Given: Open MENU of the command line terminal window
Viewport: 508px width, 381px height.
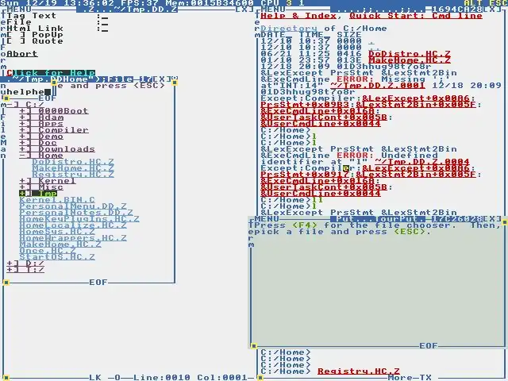Looking at the screenshot, I should tap(273, 10).
